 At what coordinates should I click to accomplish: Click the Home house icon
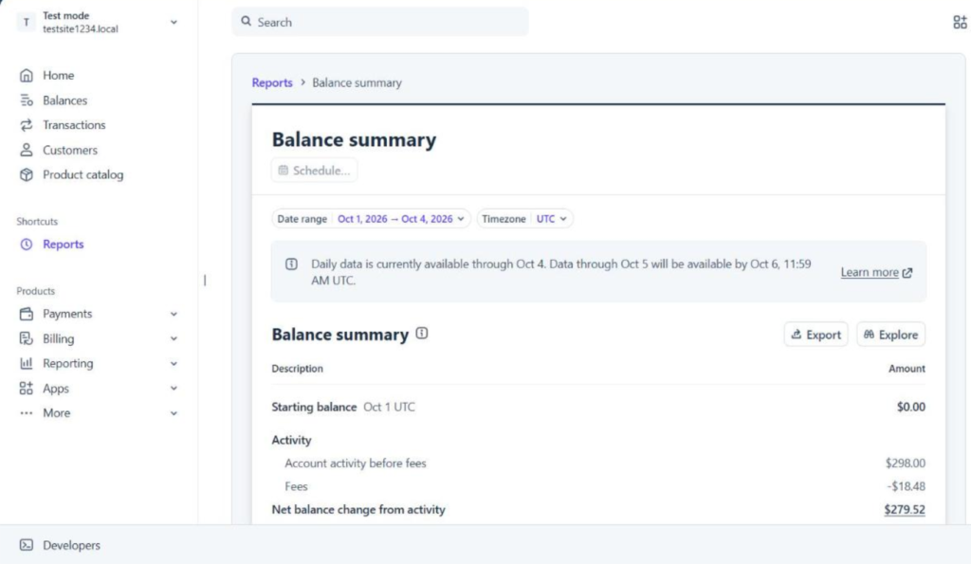point(26,76)
